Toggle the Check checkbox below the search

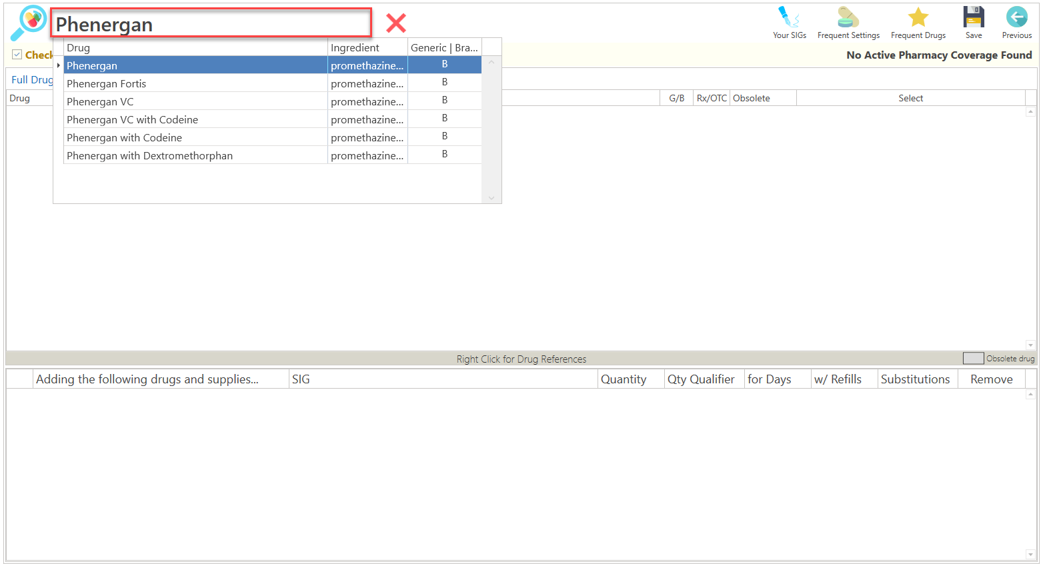click(x=17, y=55)
